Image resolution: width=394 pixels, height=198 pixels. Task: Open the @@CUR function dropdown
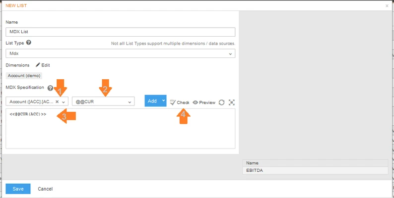point(103,101)
